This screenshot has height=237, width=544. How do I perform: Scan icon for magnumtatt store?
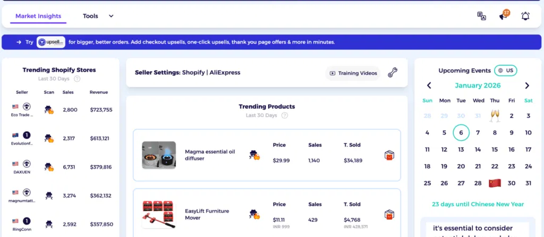[x=49, y=196]
